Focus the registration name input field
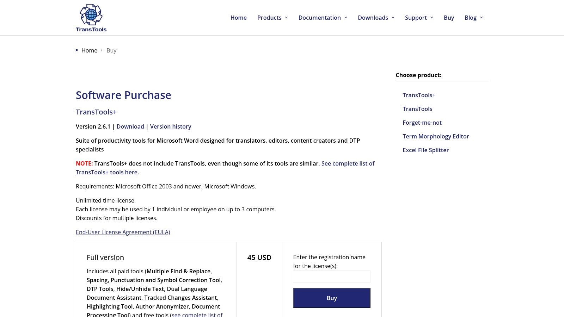 click(332, 276)
